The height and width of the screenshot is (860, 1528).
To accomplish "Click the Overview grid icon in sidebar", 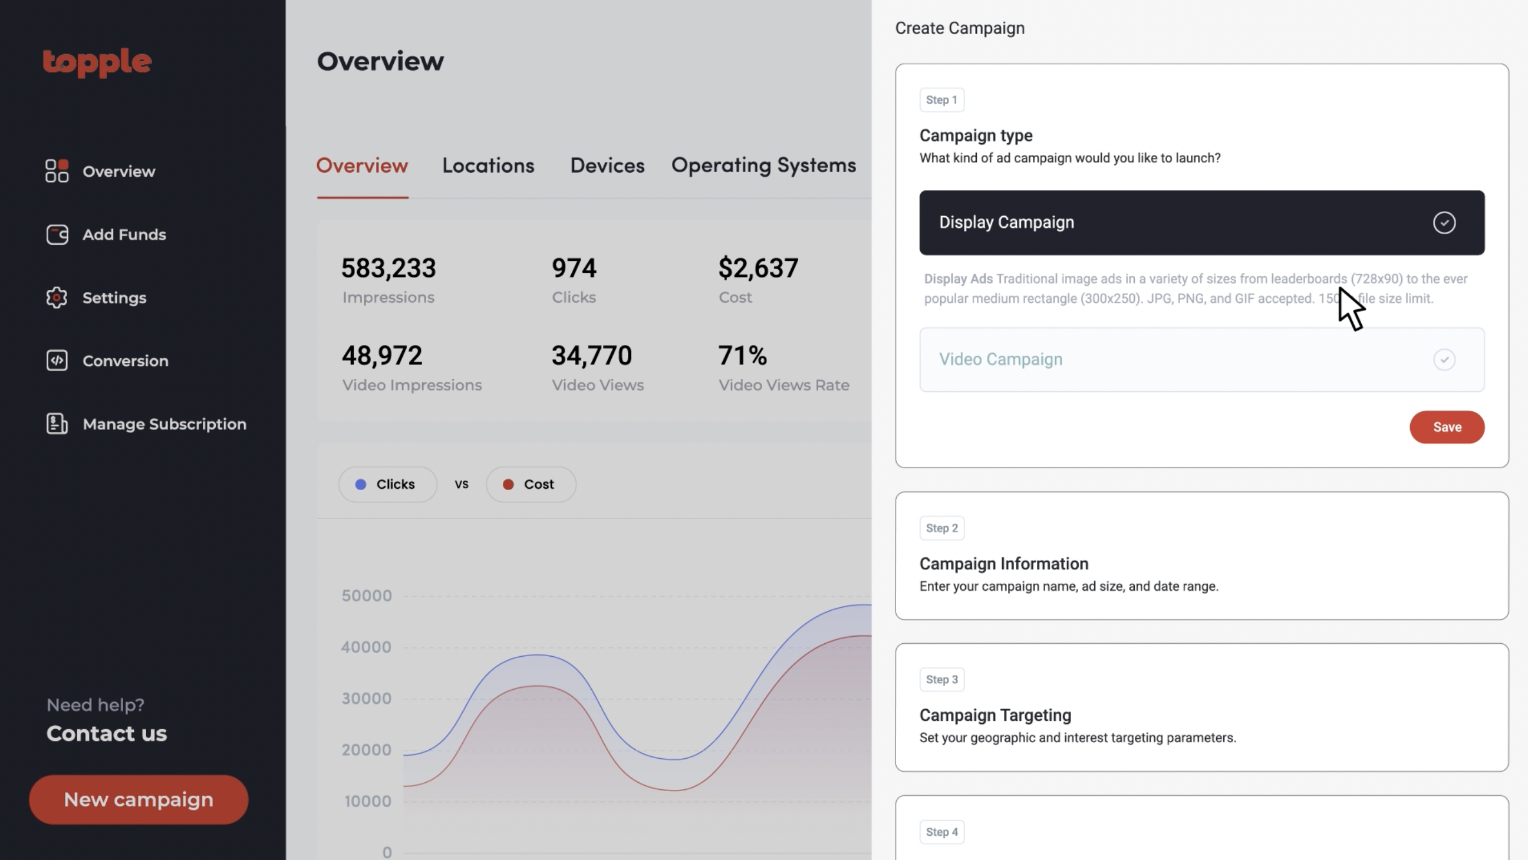I will click(x=57, y=171).
